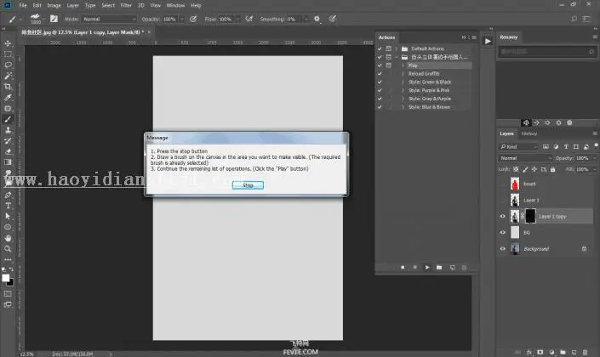Add layer mask icon in Layers panel
This screenshot has width=600, height=357.
pos(540,352)
